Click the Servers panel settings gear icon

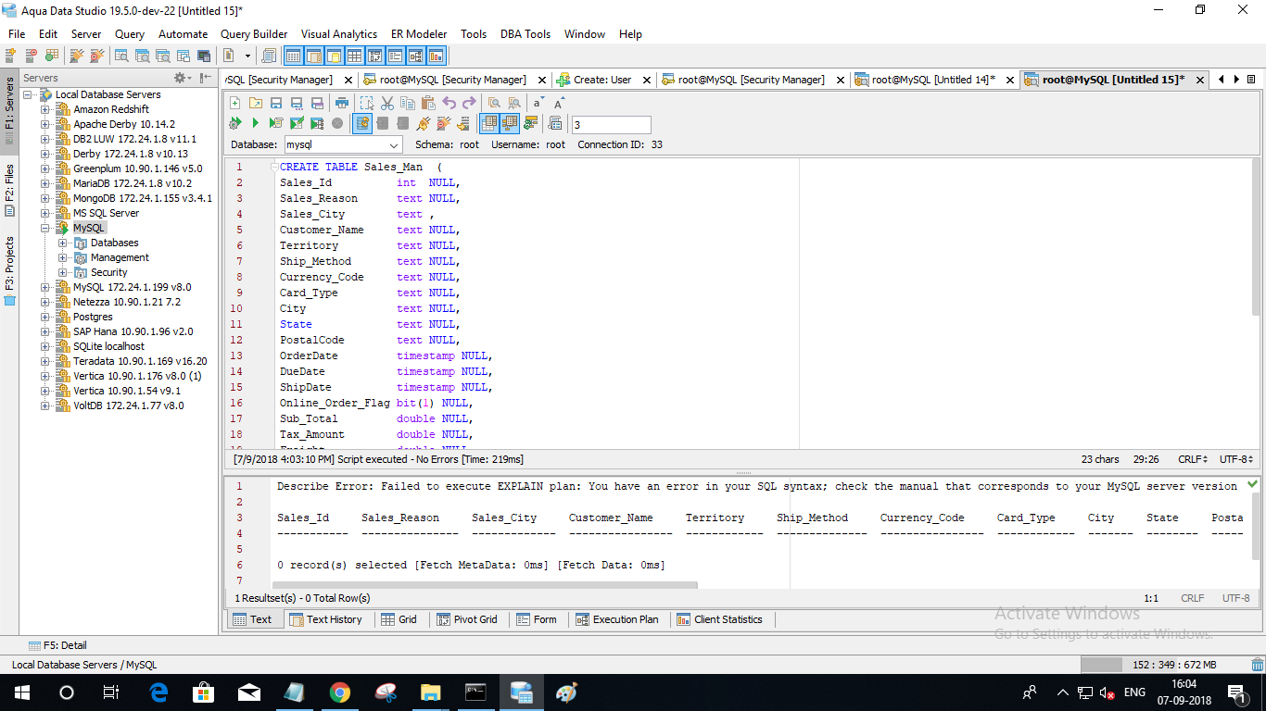180,78
